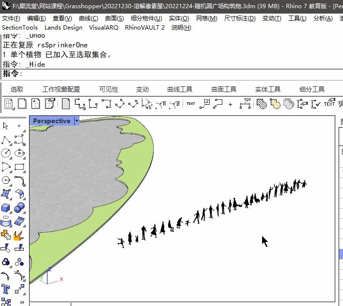
Task: Switch to the 曲线工具 toolbar tab
Action: pos(180,89)
